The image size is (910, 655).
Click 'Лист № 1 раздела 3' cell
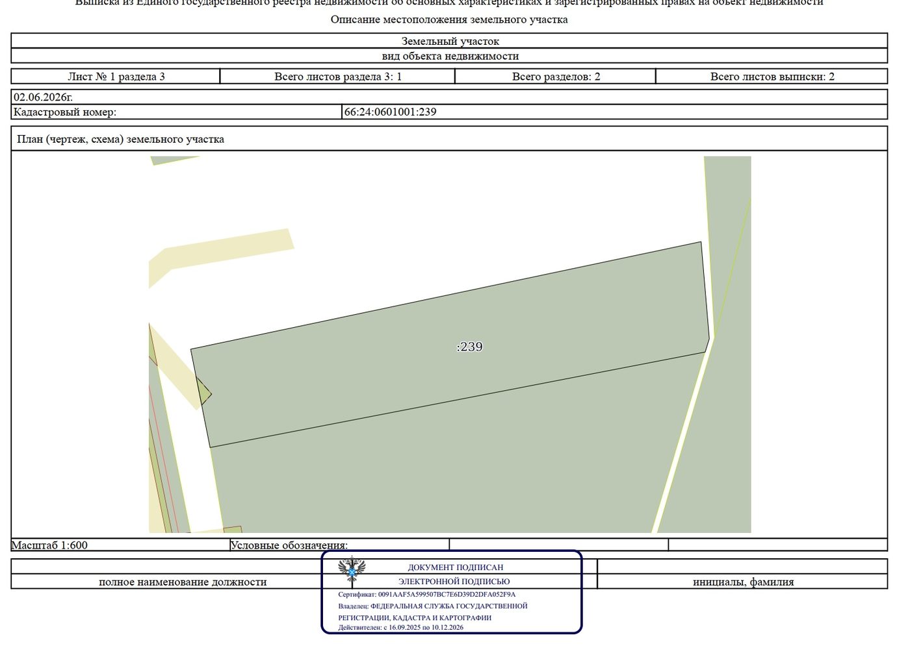coord(116,77)
